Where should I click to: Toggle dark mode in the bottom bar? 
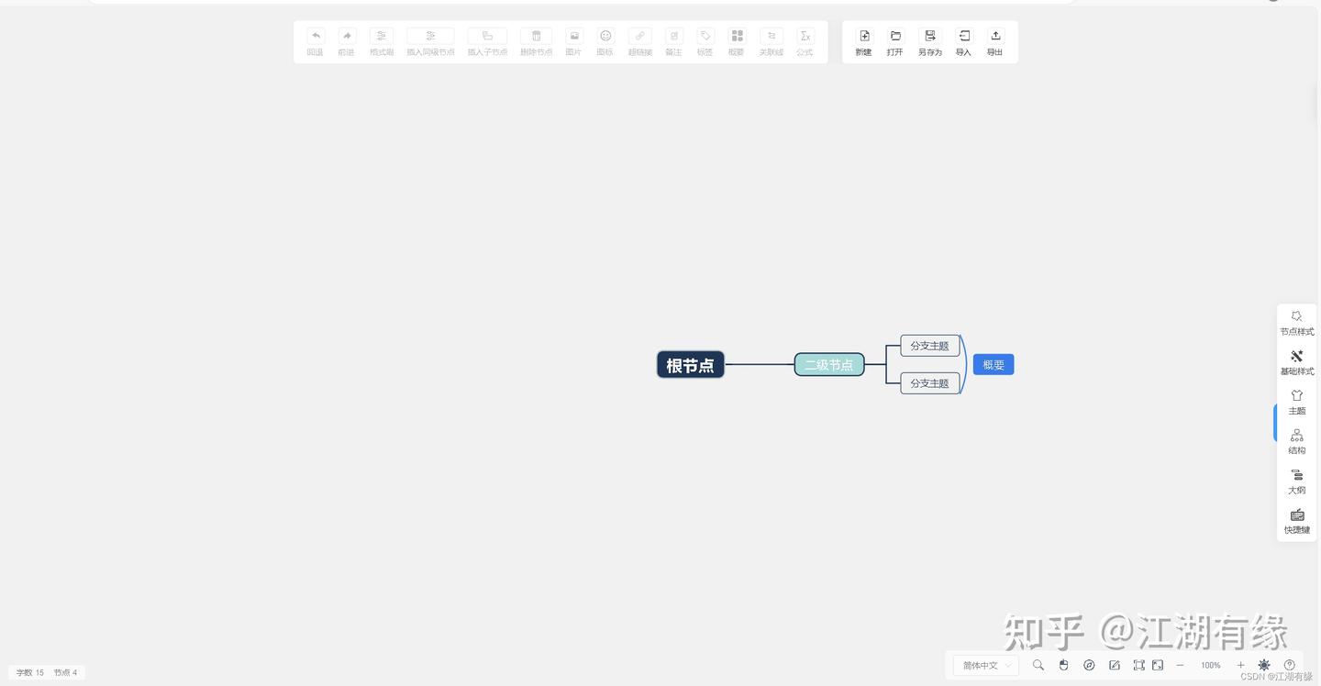(1263, 665)
